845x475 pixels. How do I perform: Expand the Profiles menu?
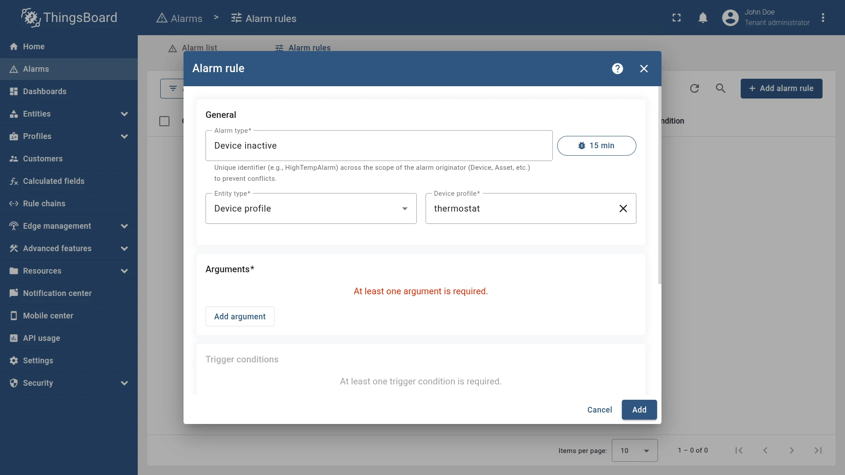(69, 136)
